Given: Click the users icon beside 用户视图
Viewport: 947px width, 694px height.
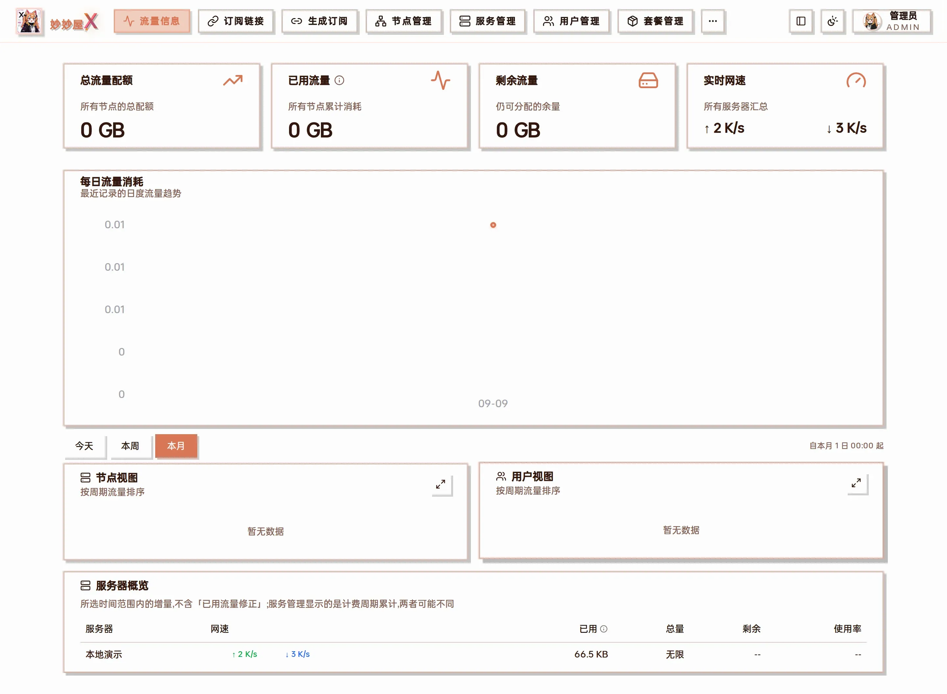Looking at the screenshot, I should click(x=501, y=476).
